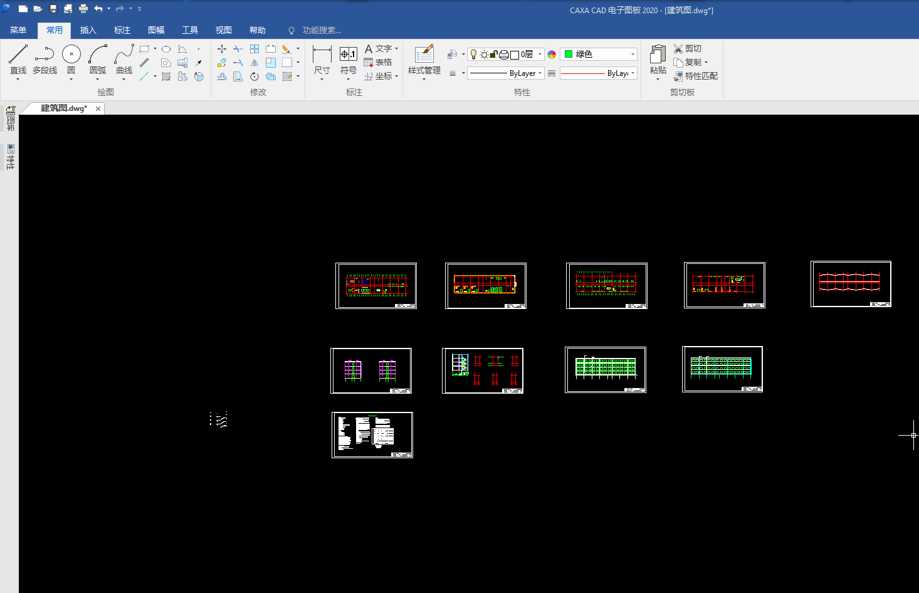Choose the array tool
The image size is (919, 593).
coord(255,48)
